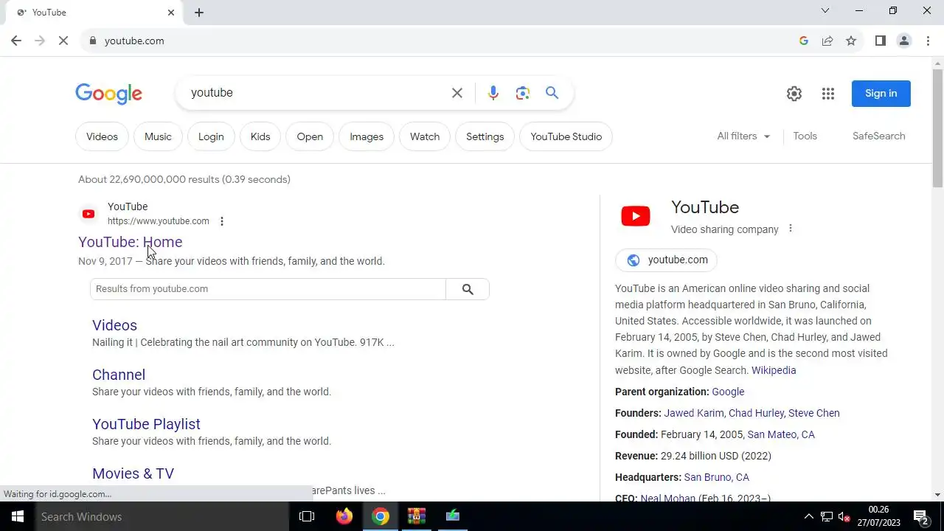The height and width of the screenshot is (531, 944).
Task: Open Windows Start menu
Action: pyautogui.click(x=18, y=516)
